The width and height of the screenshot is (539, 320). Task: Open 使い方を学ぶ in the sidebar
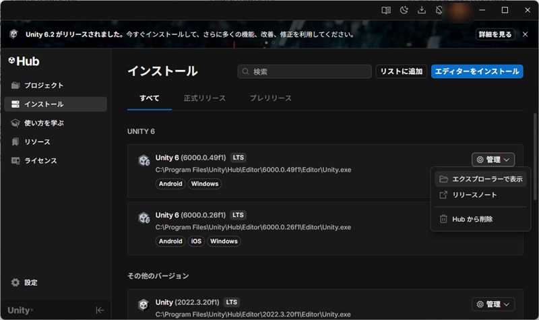(x=56, y=123)
